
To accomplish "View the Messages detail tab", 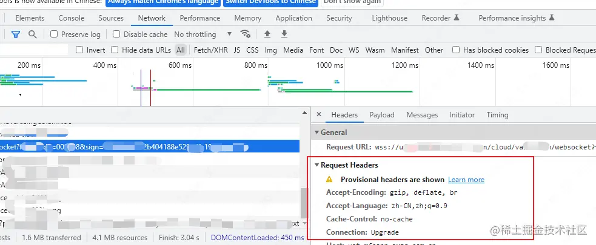I will click(x=422, y=114).
